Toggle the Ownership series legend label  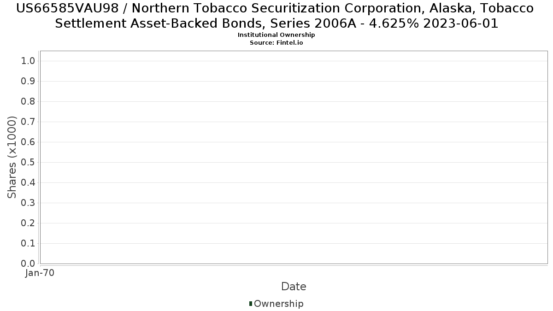(278, 304)
